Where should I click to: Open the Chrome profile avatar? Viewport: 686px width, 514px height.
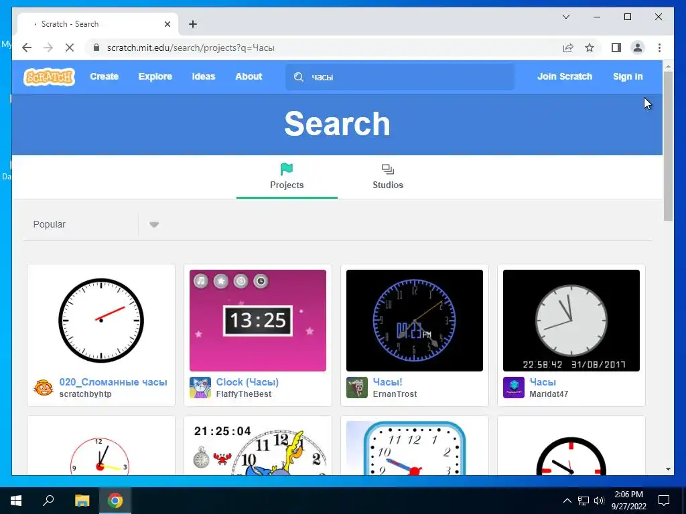click(638, 48)
